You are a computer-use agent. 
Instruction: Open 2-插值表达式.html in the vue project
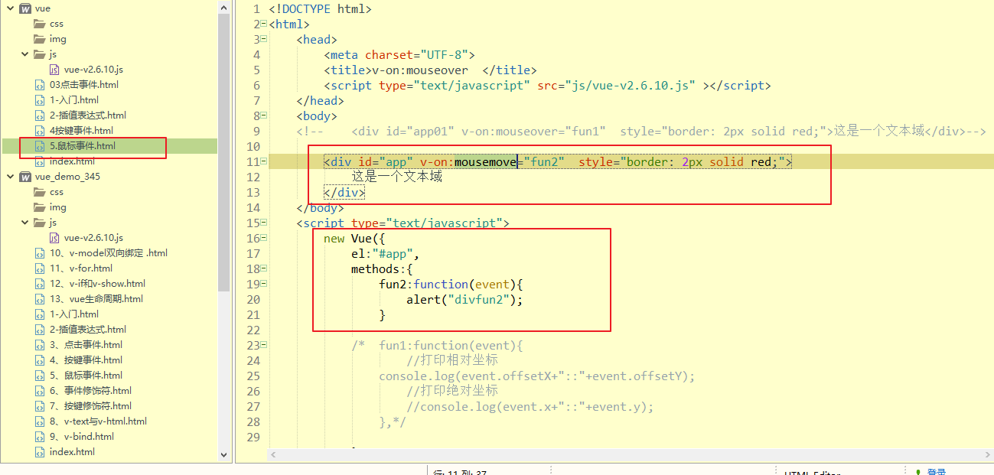[x=88, y=115]
